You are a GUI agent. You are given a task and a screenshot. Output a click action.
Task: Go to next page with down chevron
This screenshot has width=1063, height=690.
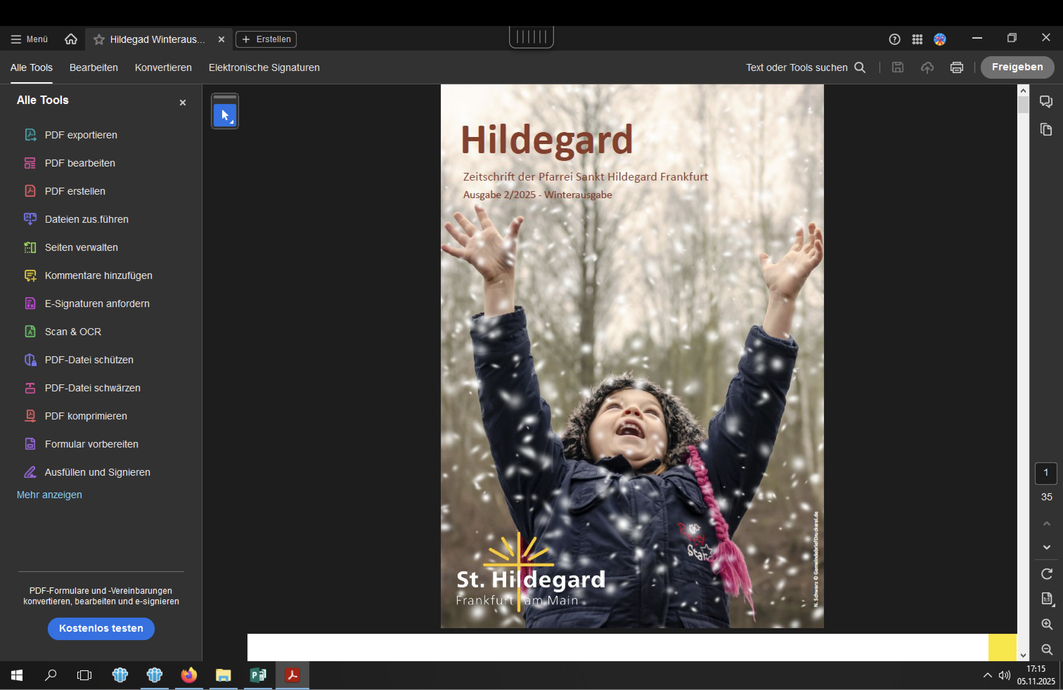pyautogui.click(x=1046, y=547)
